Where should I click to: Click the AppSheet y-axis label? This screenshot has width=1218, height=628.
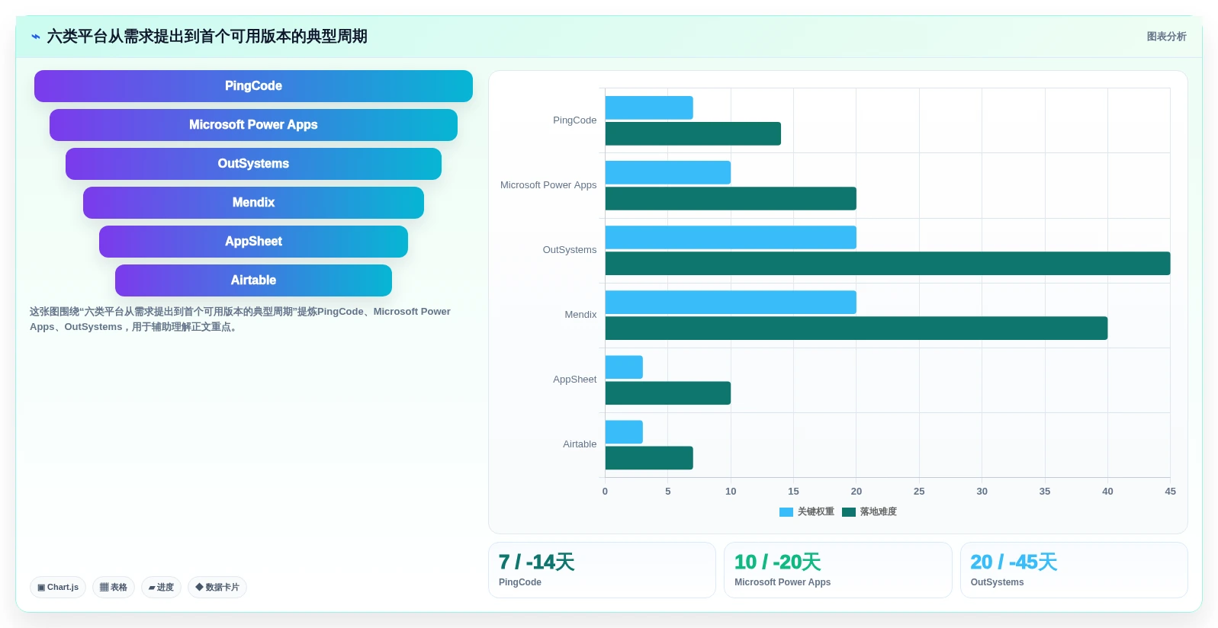pyautogui.click(x=575, y=380)
